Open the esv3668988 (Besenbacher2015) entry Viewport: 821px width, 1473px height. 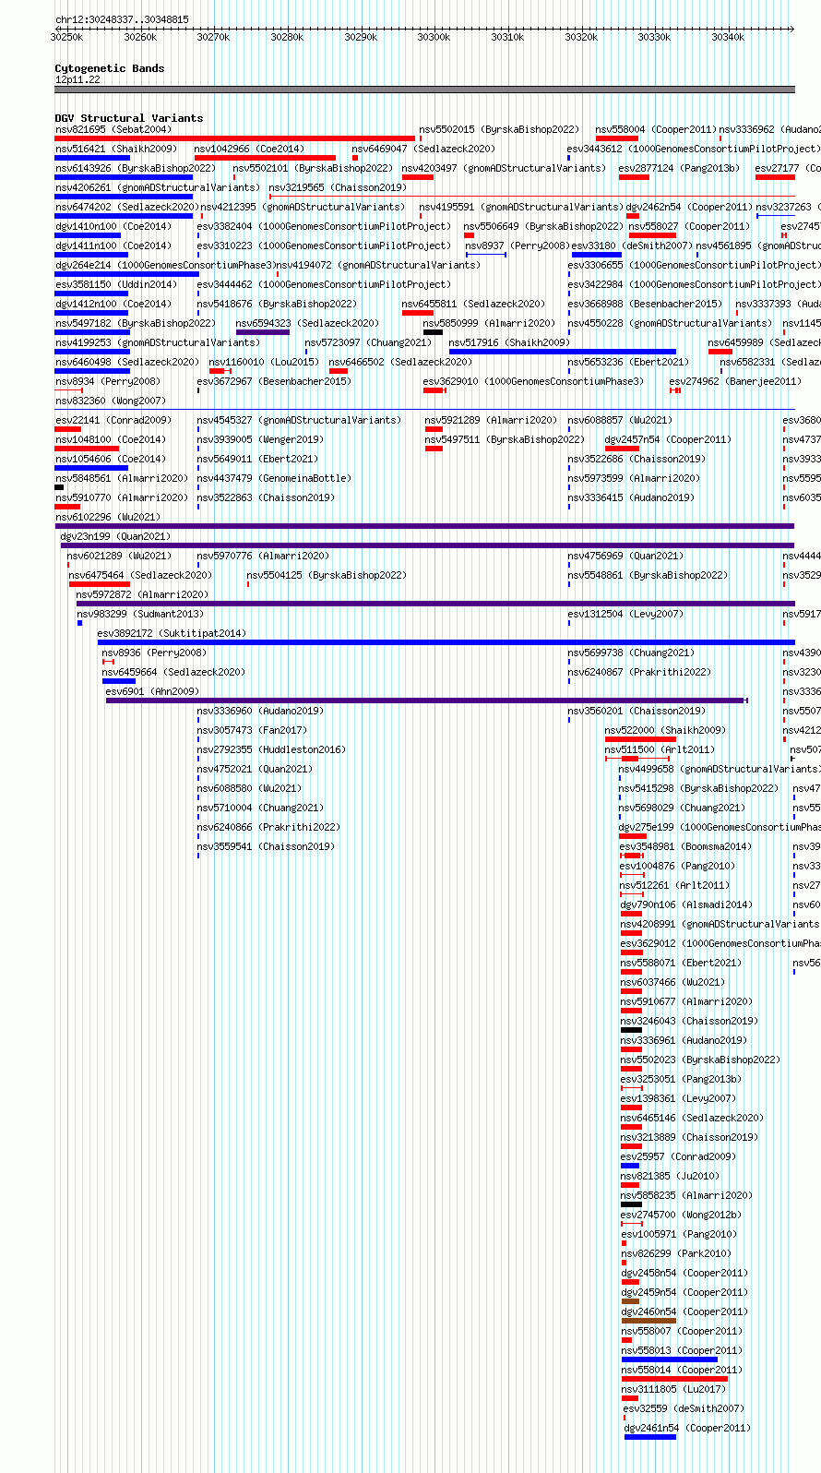[x=646, y=304]
